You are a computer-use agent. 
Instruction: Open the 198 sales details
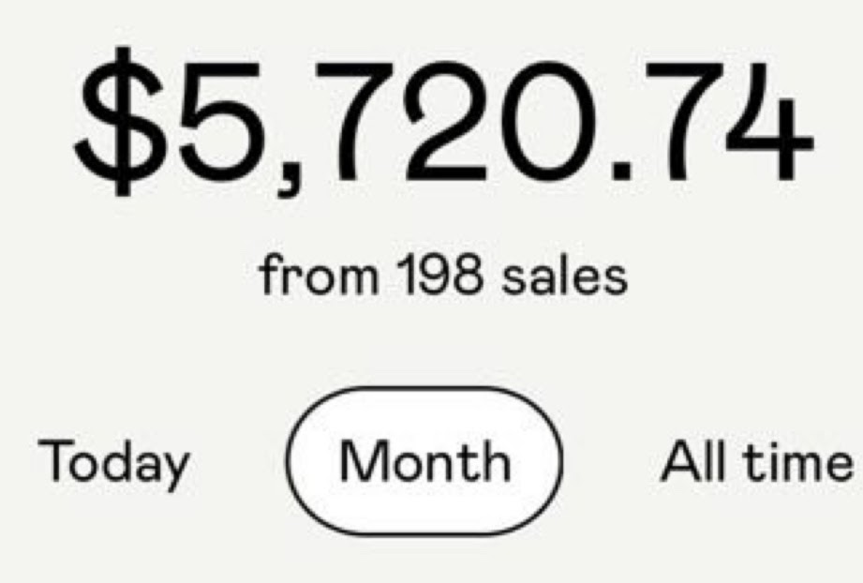click(442, 277)
